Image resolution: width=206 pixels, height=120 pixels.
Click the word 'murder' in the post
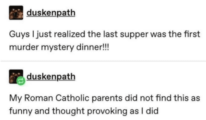tap(24, 47)
